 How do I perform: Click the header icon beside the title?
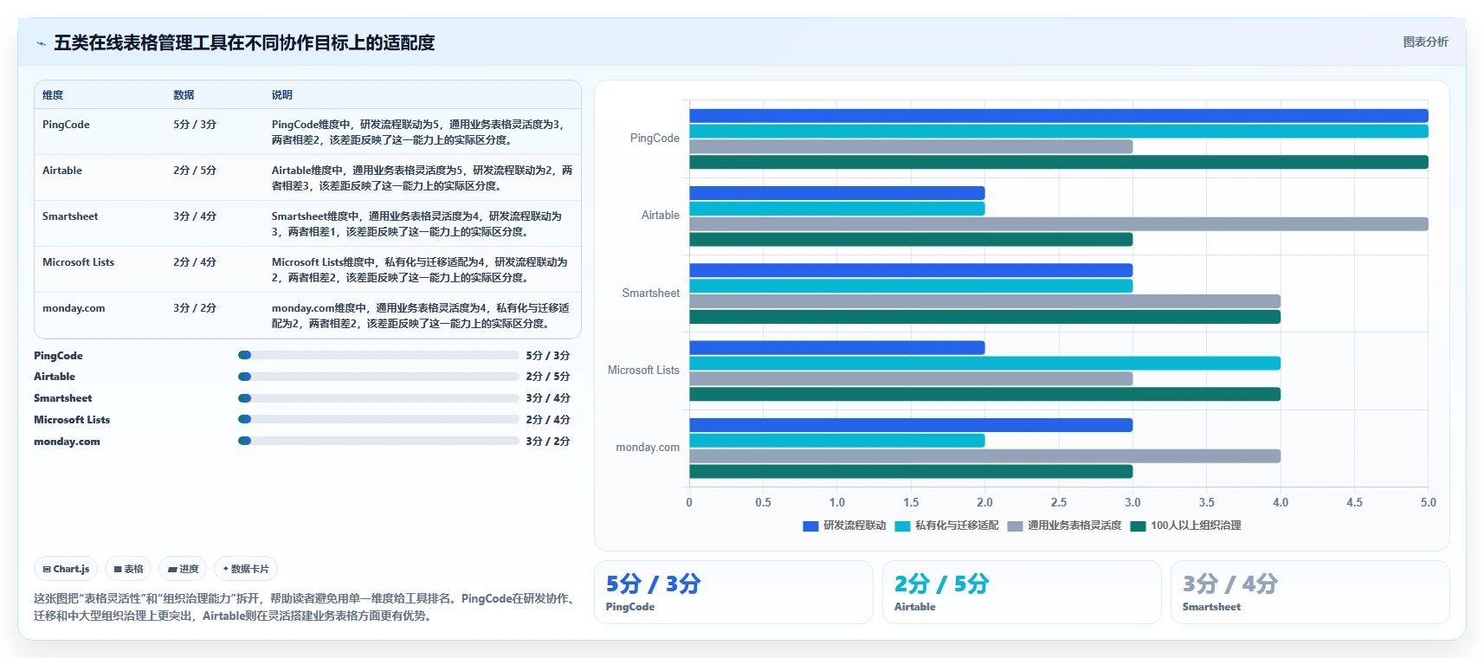pos(41,43)
